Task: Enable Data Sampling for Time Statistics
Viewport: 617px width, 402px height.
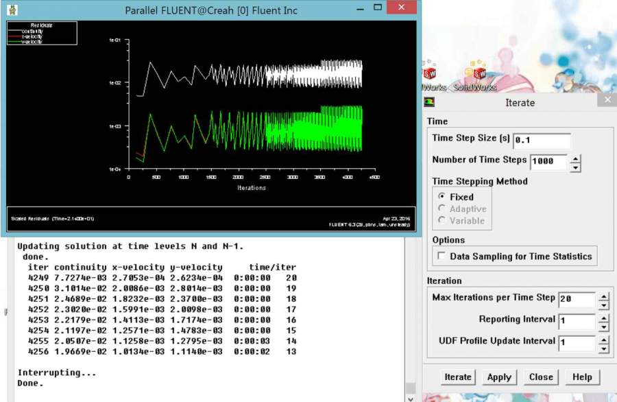Action: pos(441,256)
